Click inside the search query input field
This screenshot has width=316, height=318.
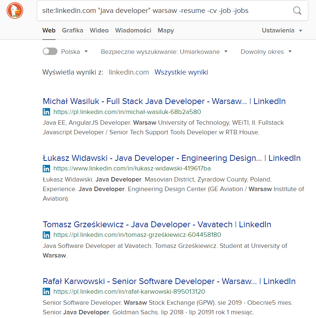coord(162,11)
